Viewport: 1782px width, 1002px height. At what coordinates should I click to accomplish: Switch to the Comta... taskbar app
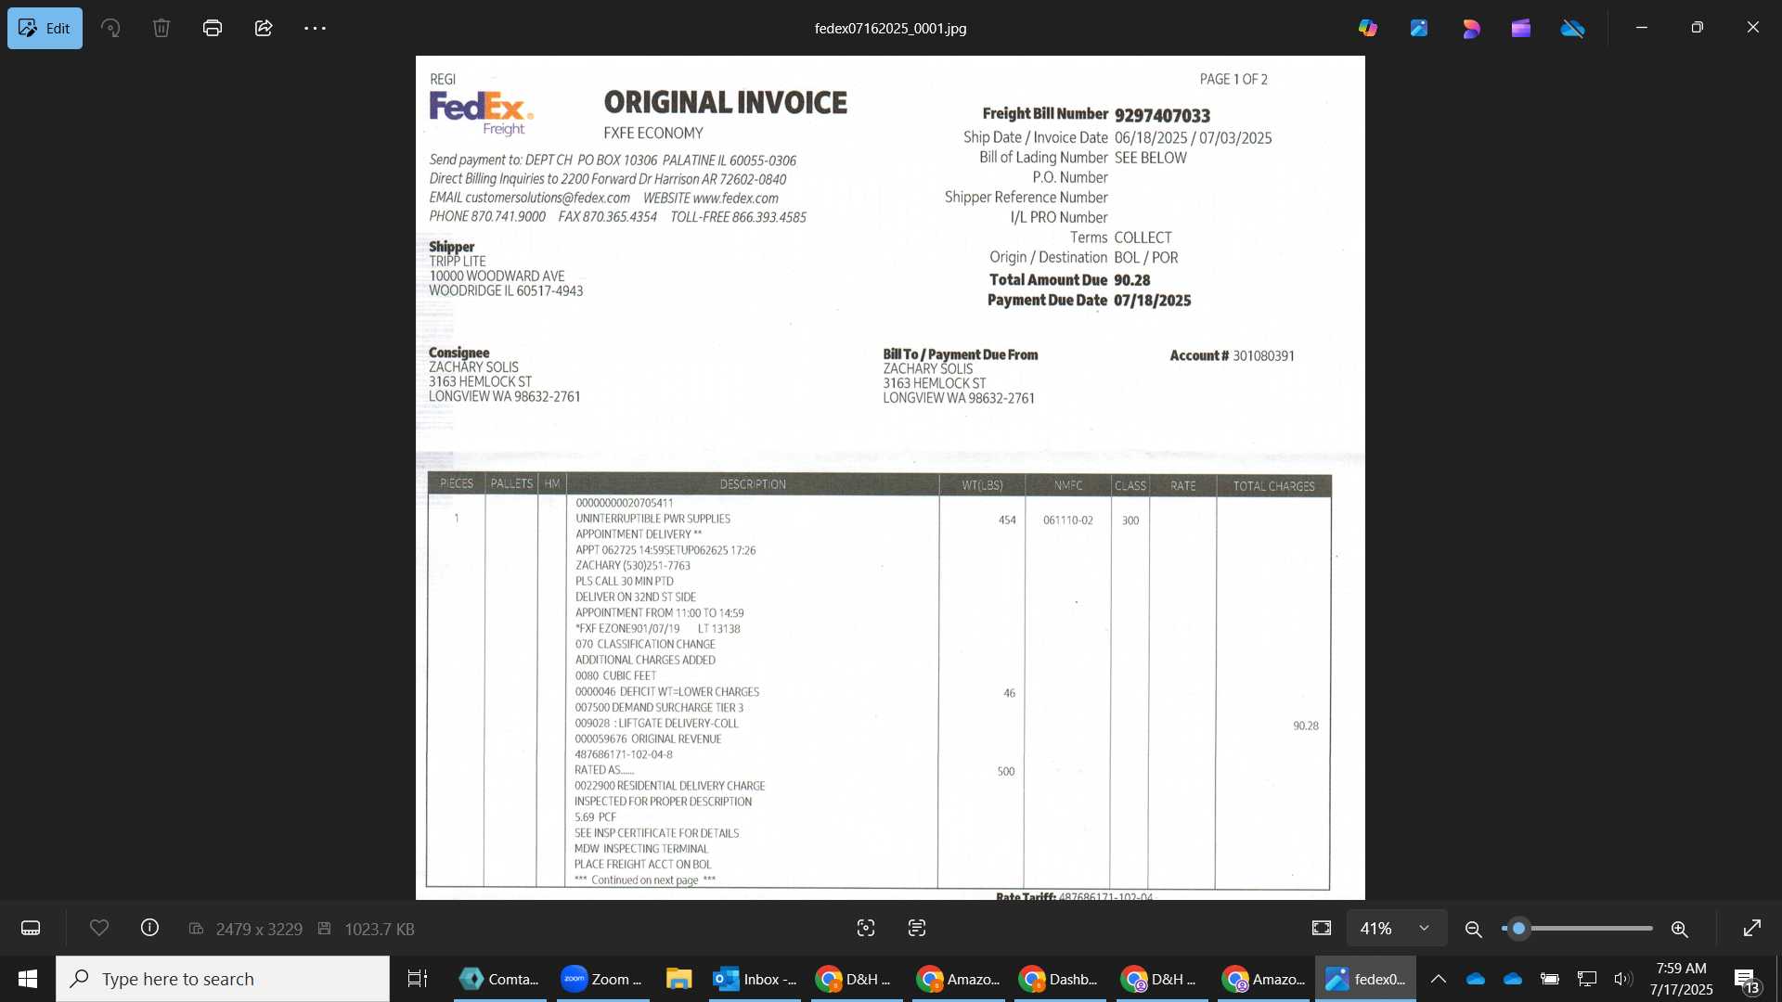click(x=501, y=979)
